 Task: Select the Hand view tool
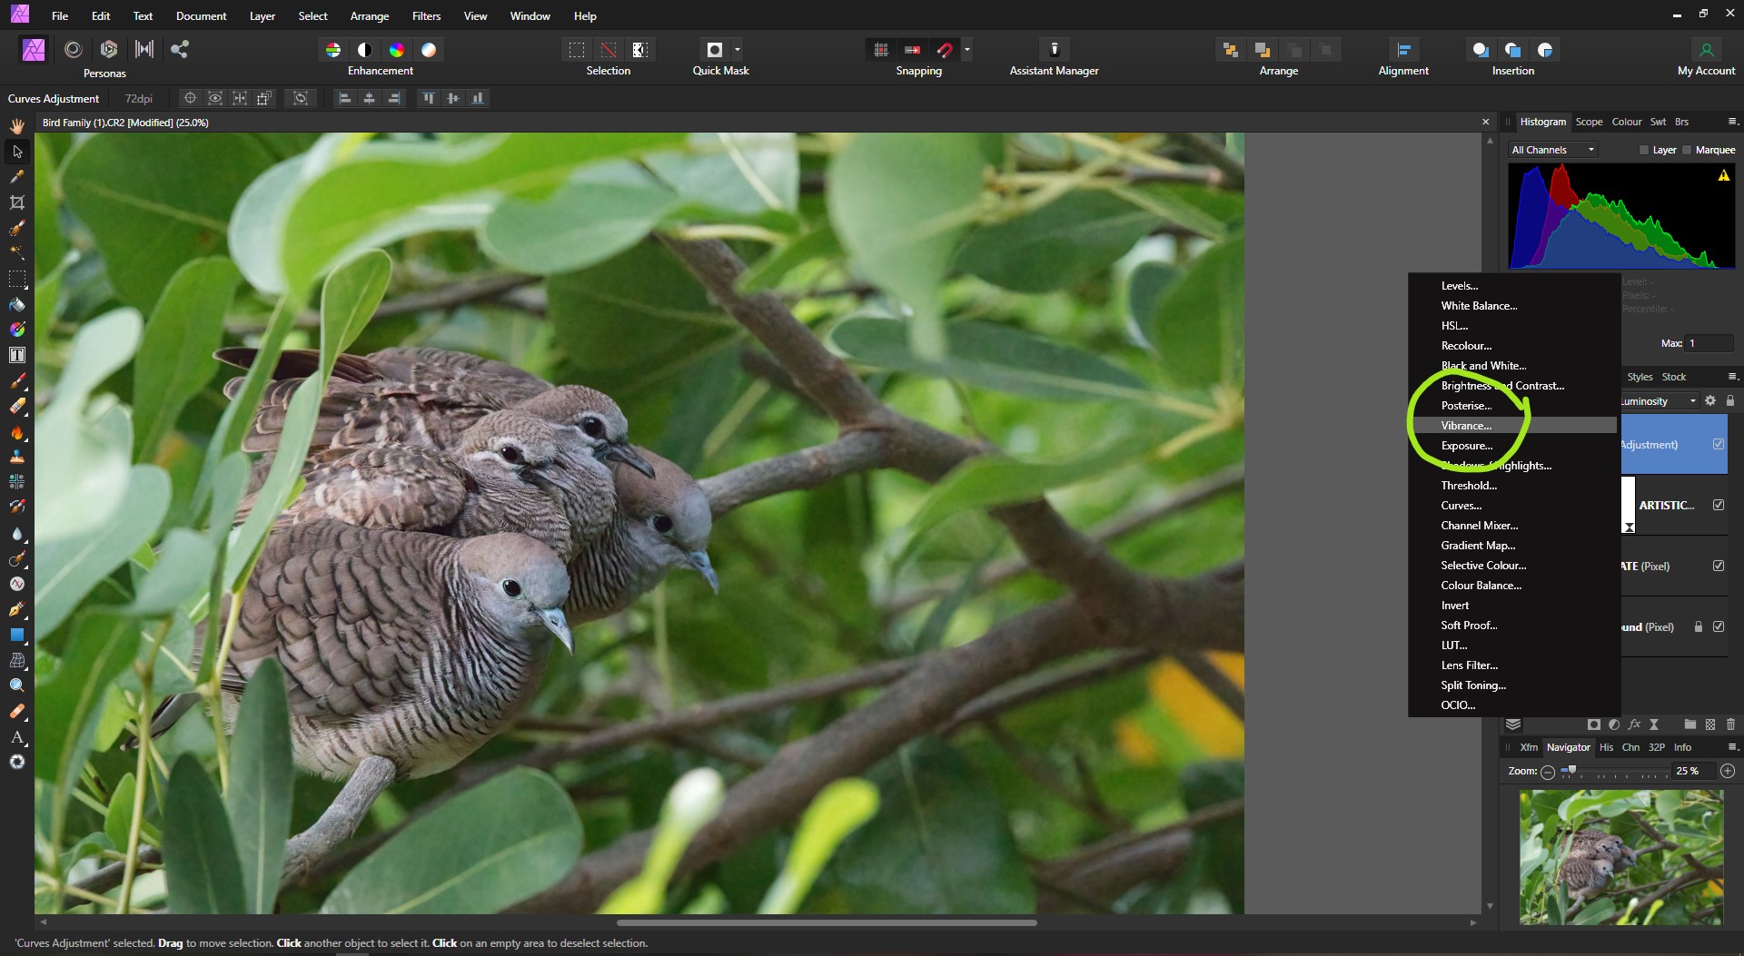17,126
